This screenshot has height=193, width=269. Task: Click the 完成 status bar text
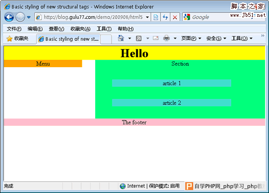pyautogui.click(x=8, y=186)
